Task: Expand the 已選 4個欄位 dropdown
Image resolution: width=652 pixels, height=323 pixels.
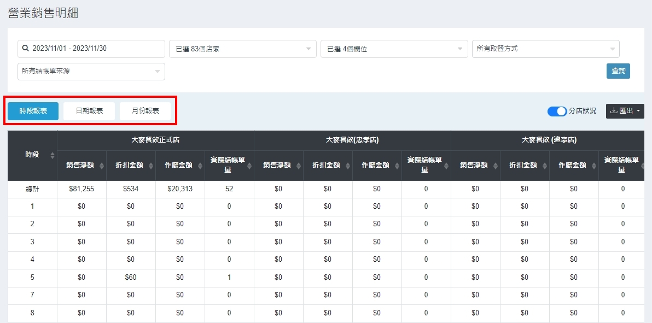Action: pos(394,49)
